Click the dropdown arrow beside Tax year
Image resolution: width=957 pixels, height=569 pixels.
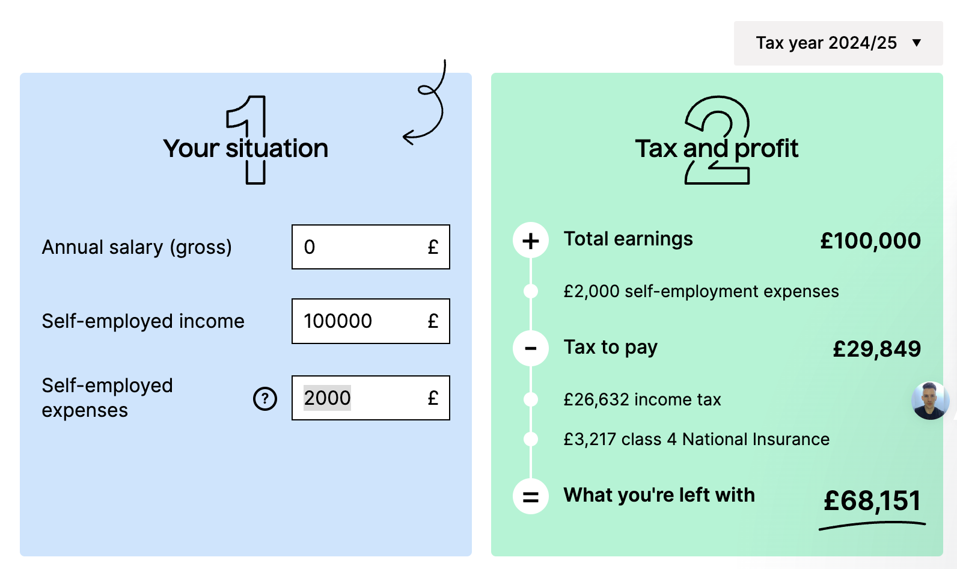917,43
